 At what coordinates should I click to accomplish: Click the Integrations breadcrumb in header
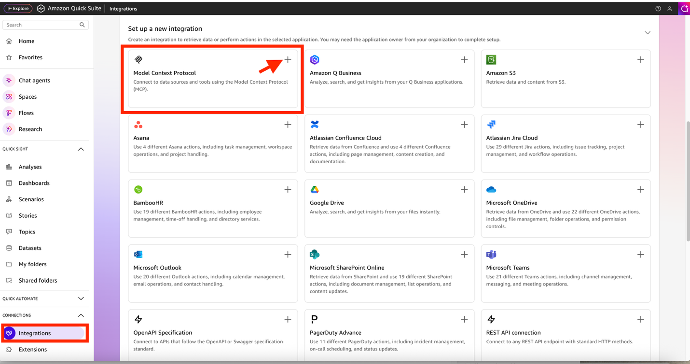[123, 9]
